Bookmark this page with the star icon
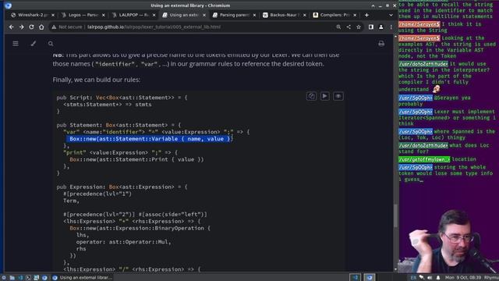499x281 pixels. [359, 27]
